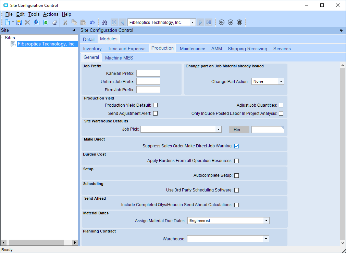Click the Undo arrow icon

point(92,22)
